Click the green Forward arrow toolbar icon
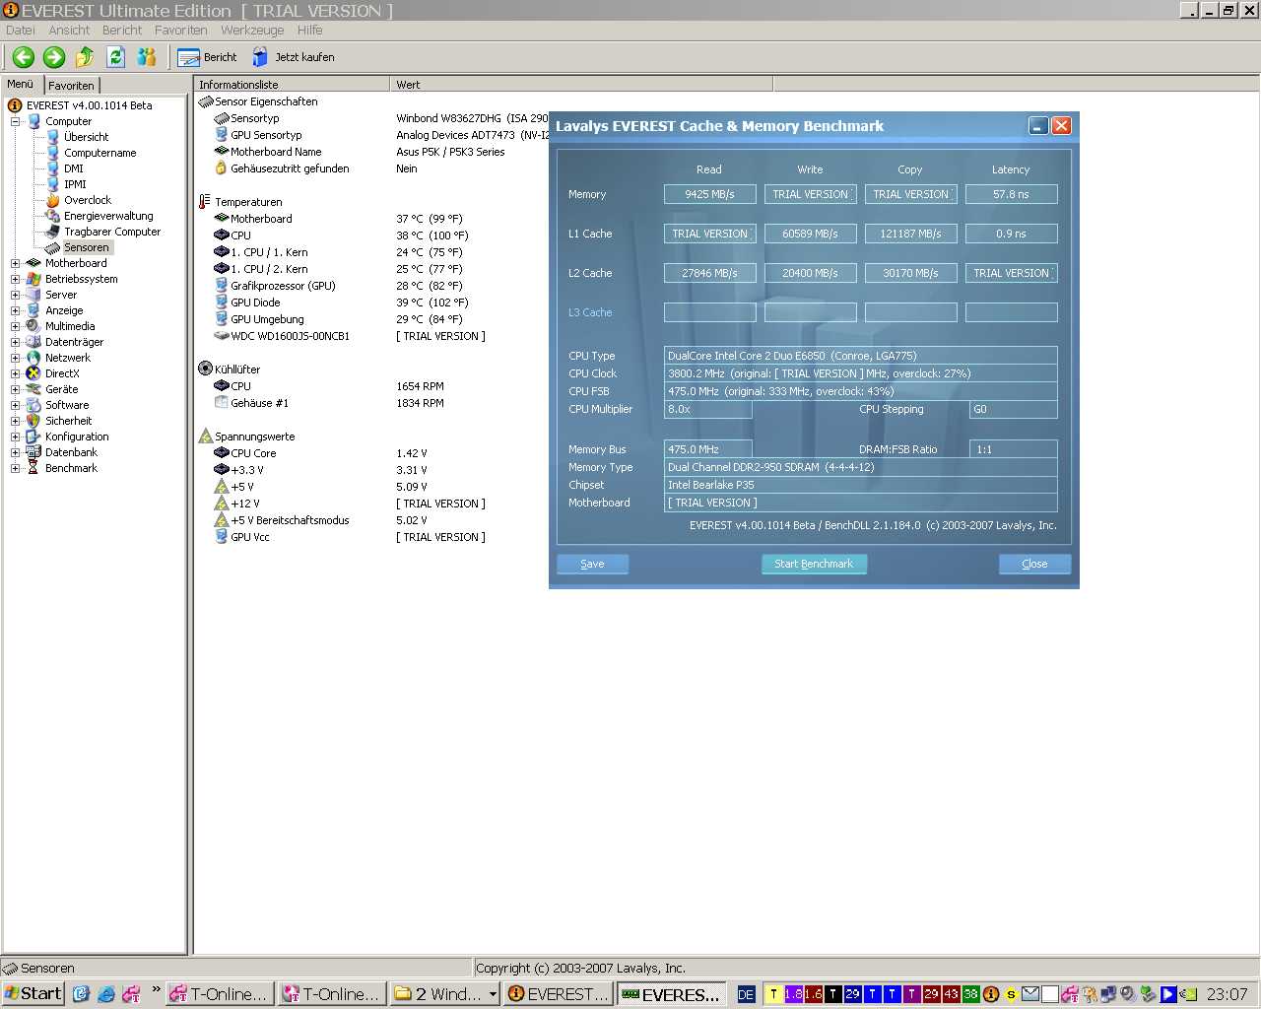Screen dimensions: 1261x1009 (54, 57)
